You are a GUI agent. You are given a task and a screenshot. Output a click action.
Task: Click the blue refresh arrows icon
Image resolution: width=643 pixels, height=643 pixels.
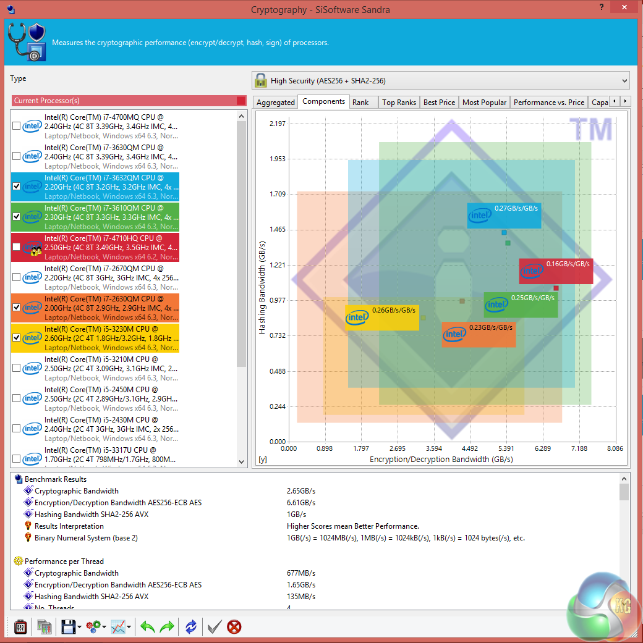191,626
